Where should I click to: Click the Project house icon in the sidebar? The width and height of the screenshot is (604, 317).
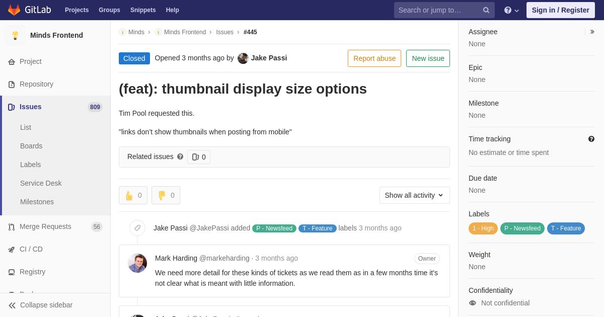(x=12, y=62)
